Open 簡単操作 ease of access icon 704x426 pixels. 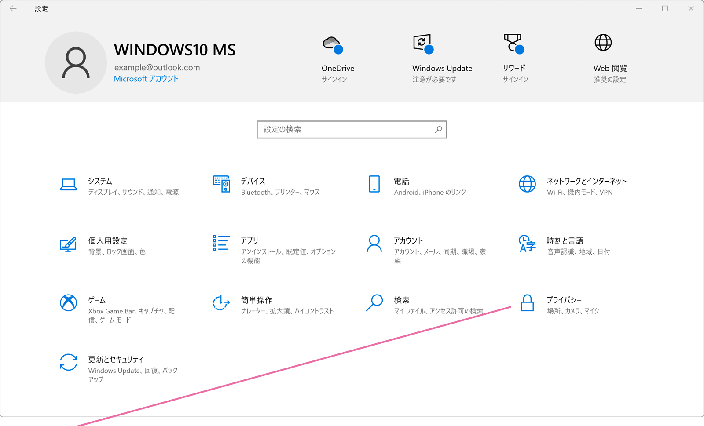pyautogui.click(x=221, y=303)
